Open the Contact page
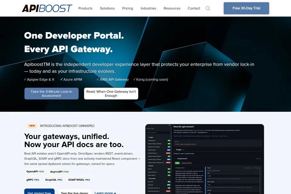The width and height of the screenshot is (291, 194). coord(194,8)
